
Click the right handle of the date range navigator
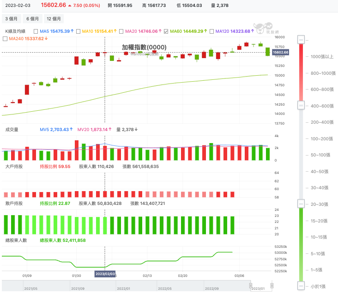[272, 286]
